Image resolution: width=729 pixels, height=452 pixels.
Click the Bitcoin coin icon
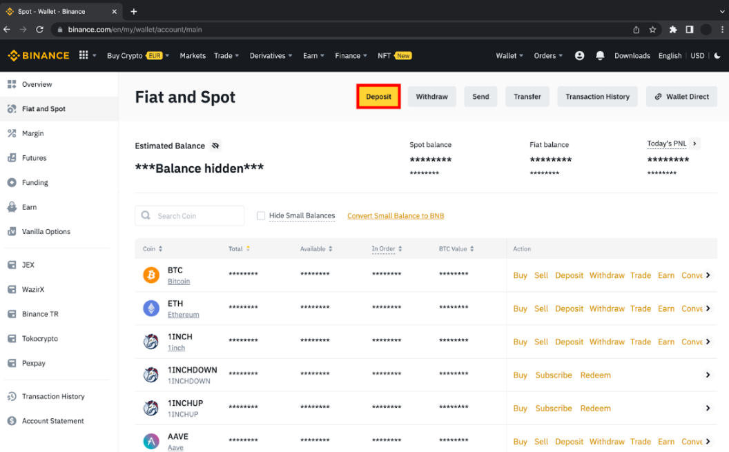click(x=151, y=275)
